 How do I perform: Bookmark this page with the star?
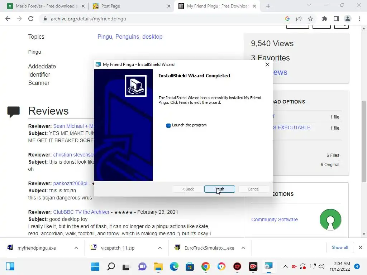310,19
